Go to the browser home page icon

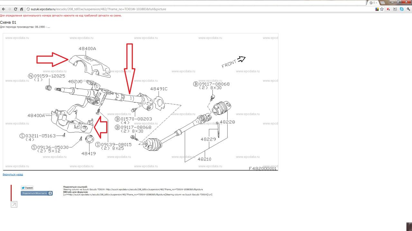22,9
